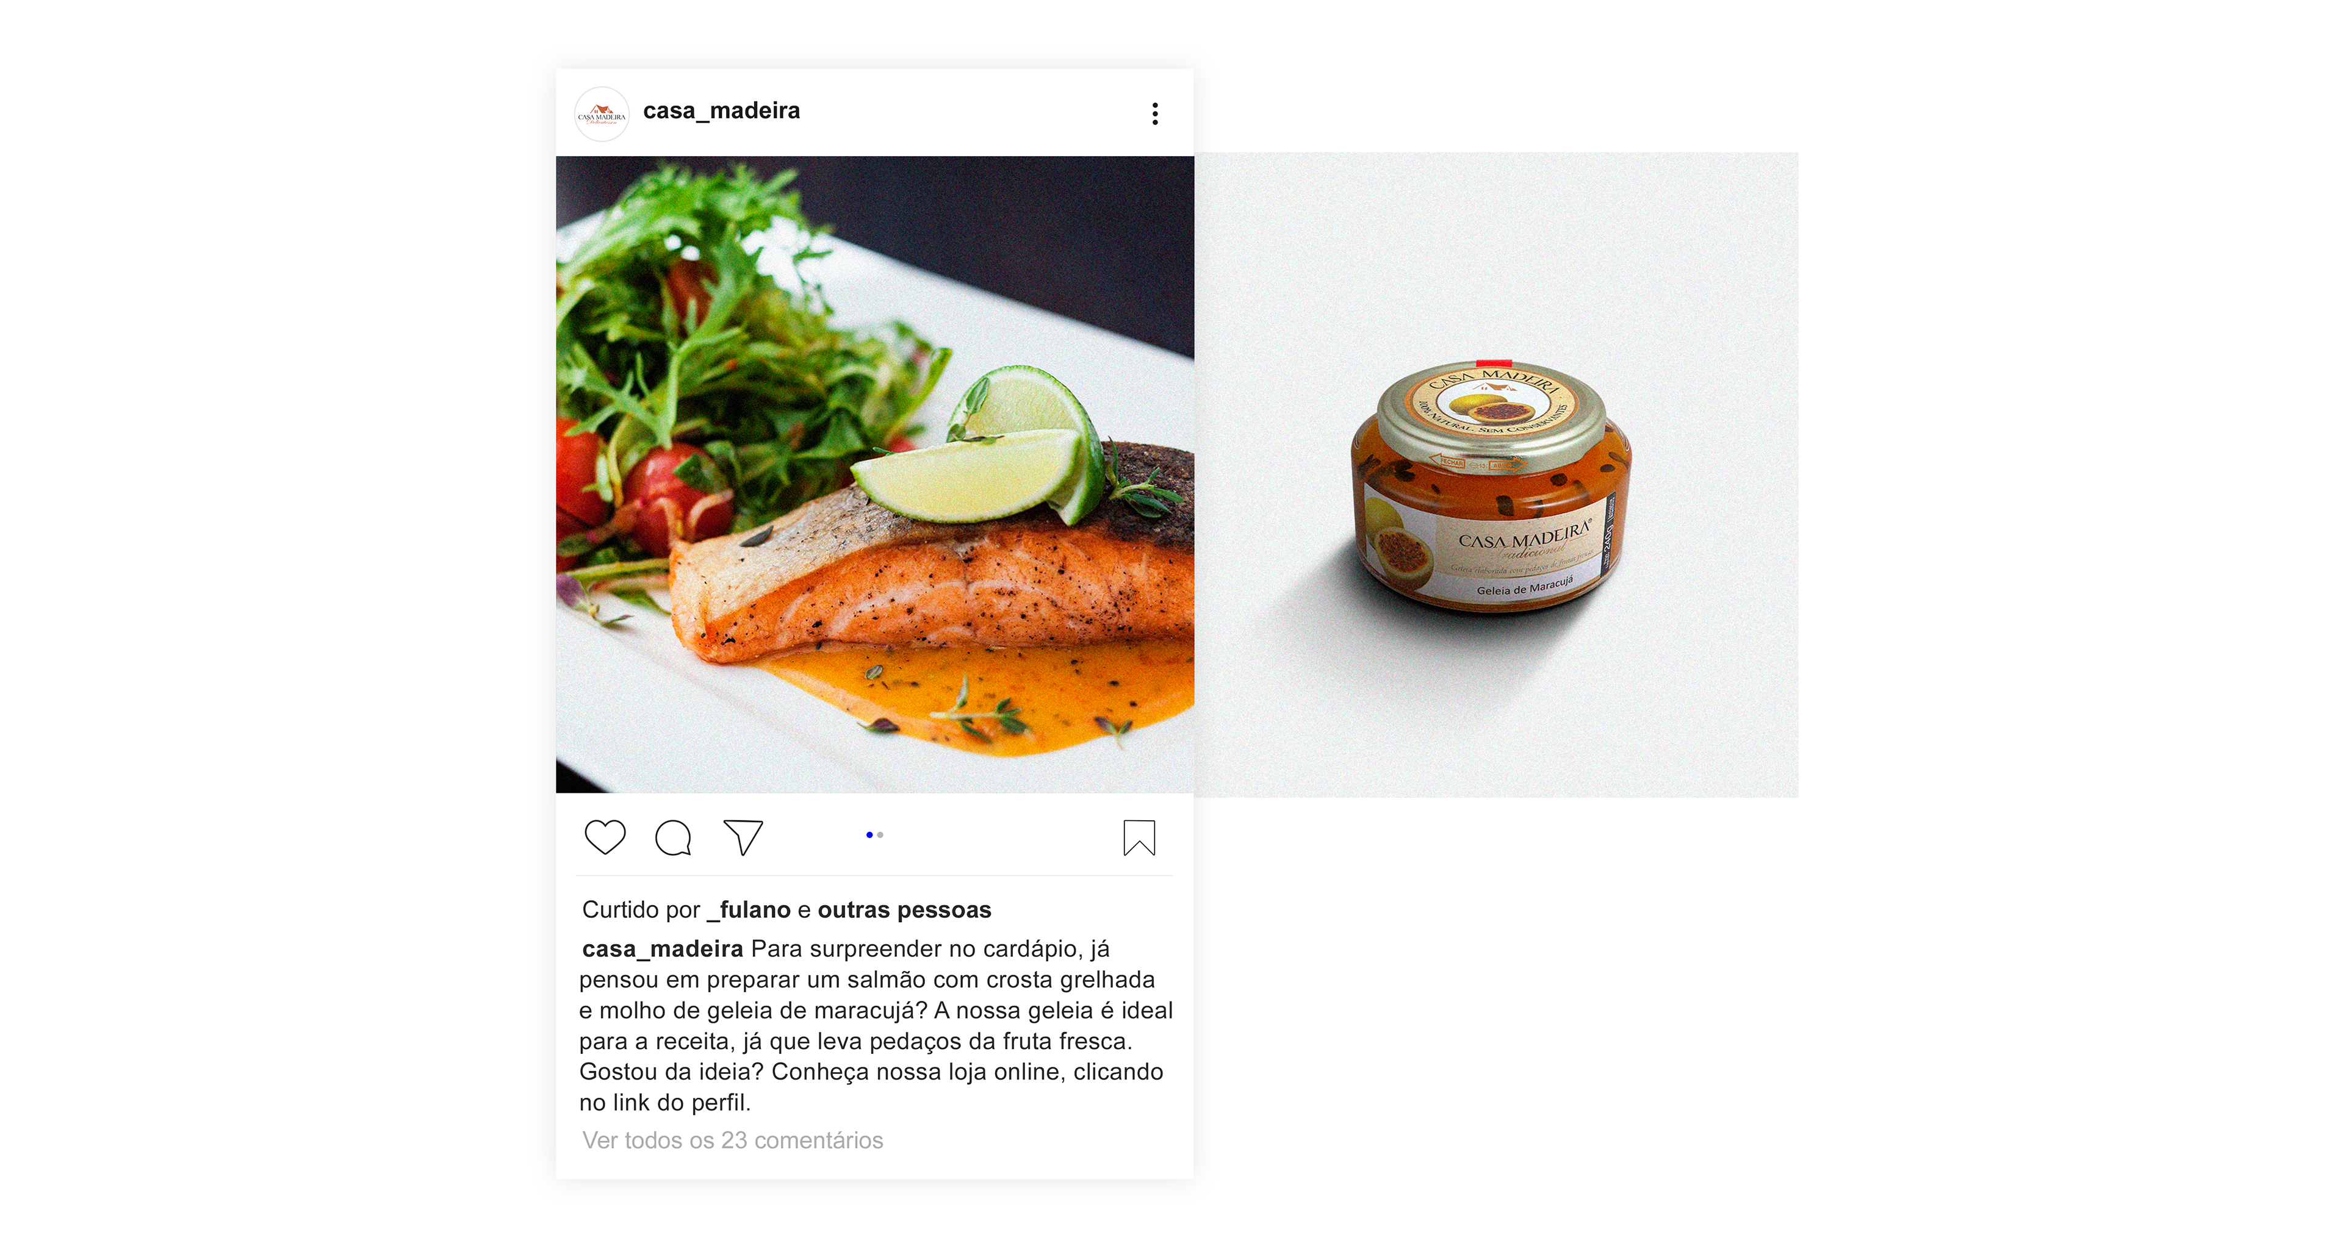Open Ver todos os 23 comentários

(x=732, y=1140)
